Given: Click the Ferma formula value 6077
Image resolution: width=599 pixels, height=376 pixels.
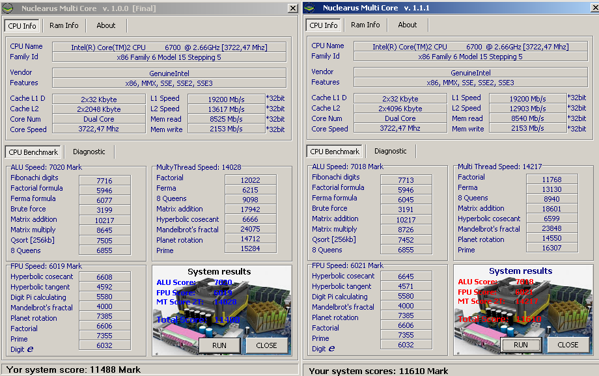Looking at the screenshot, I should pos(105,200).
